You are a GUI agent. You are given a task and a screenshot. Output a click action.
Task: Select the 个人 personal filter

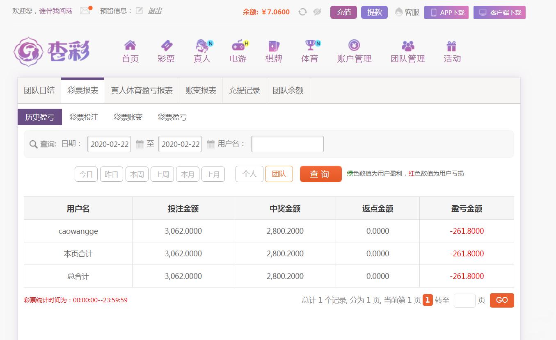[249, 174]
